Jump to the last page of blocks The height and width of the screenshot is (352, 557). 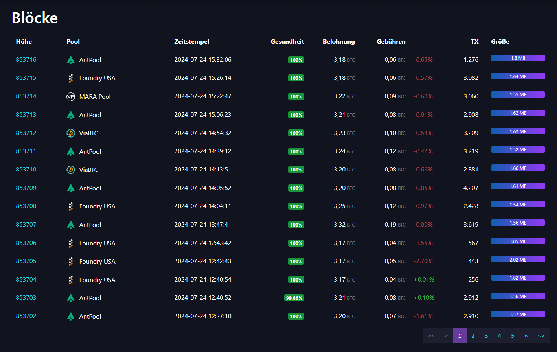(541, 336)
